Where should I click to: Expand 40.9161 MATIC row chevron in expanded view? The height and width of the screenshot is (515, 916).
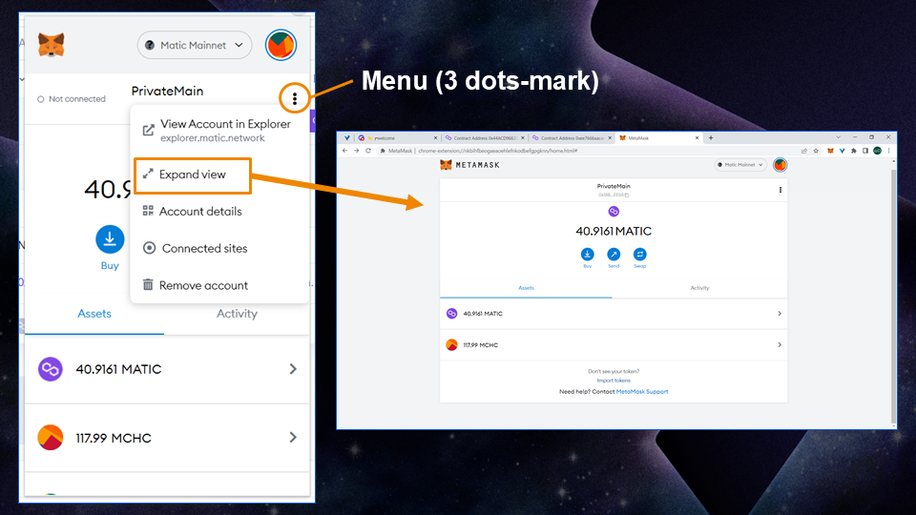pyautogui.click(x=780, y=314)
